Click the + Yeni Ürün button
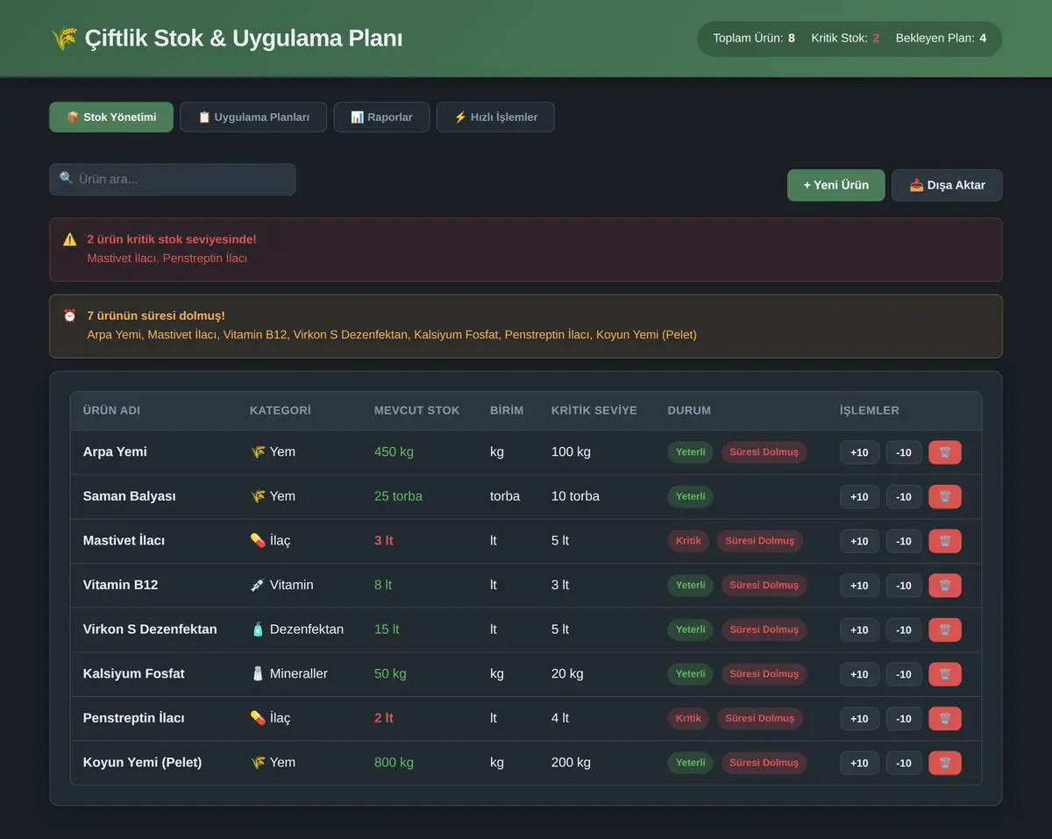Image resolution: width=1052 pixels, height=839 pixels. pos(836,185)
